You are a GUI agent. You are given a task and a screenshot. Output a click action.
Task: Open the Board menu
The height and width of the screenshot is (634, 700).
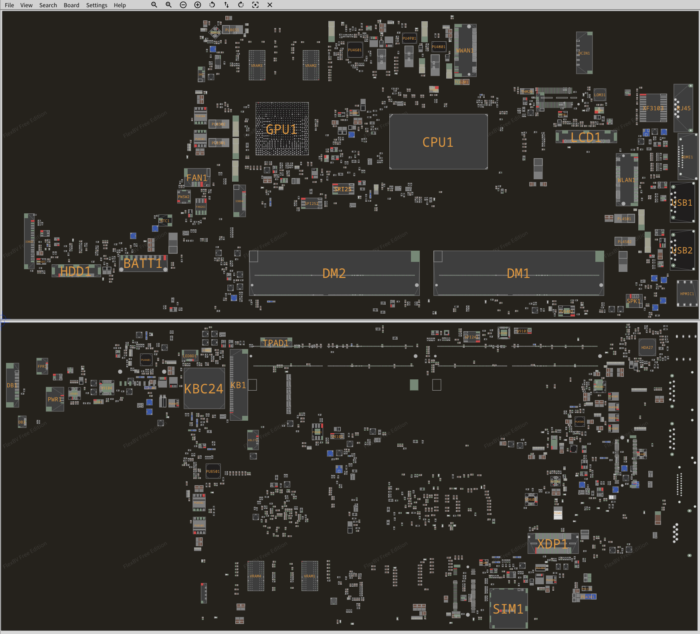point(71,5)
